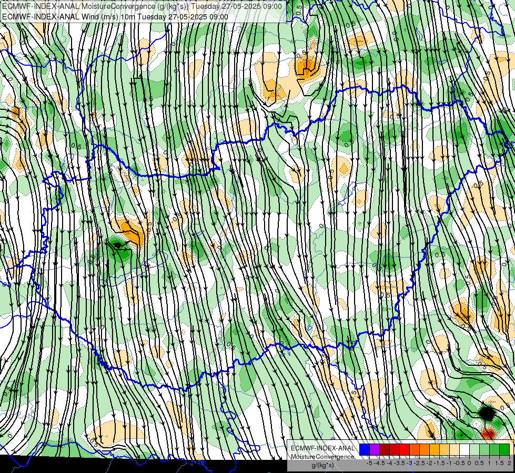Click the legend's ECMWF-INDEX-ANAL label
Image resolution: width=515 pixels, height=473 pixels.
point(322,448)
